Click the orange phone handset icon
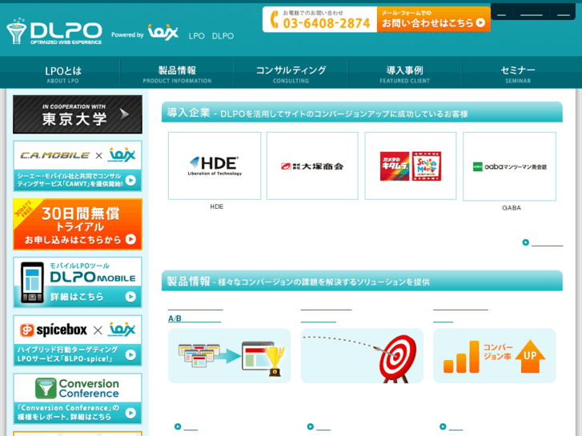Screen dimensions: 582x436 pos(275,20)
